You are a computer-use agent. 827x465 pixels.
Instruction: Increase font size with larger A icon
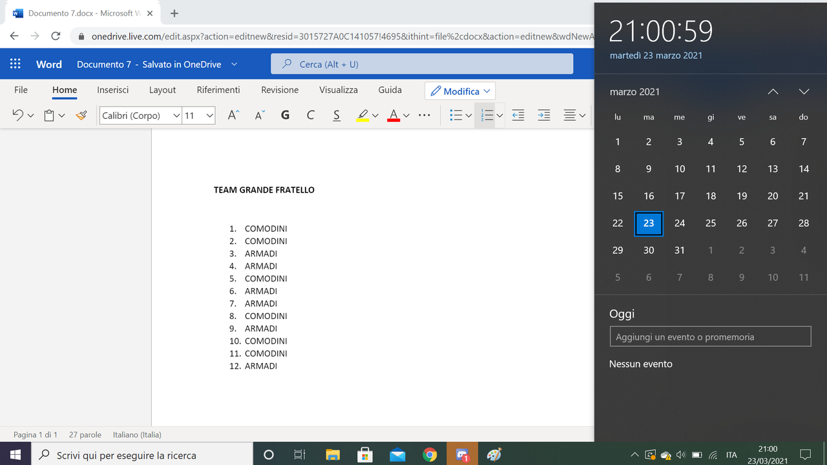(234, 115)
